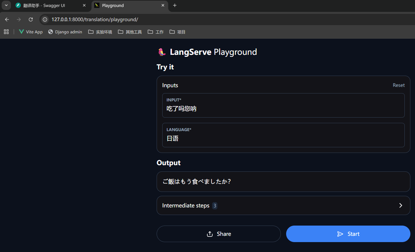
Task: Open the 其他工具 bookmark folder
Action: [130, 32]
